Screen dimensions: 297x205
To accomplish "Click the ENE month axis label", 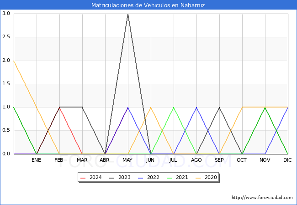I will pyautogui.click(x=36, y=160).
